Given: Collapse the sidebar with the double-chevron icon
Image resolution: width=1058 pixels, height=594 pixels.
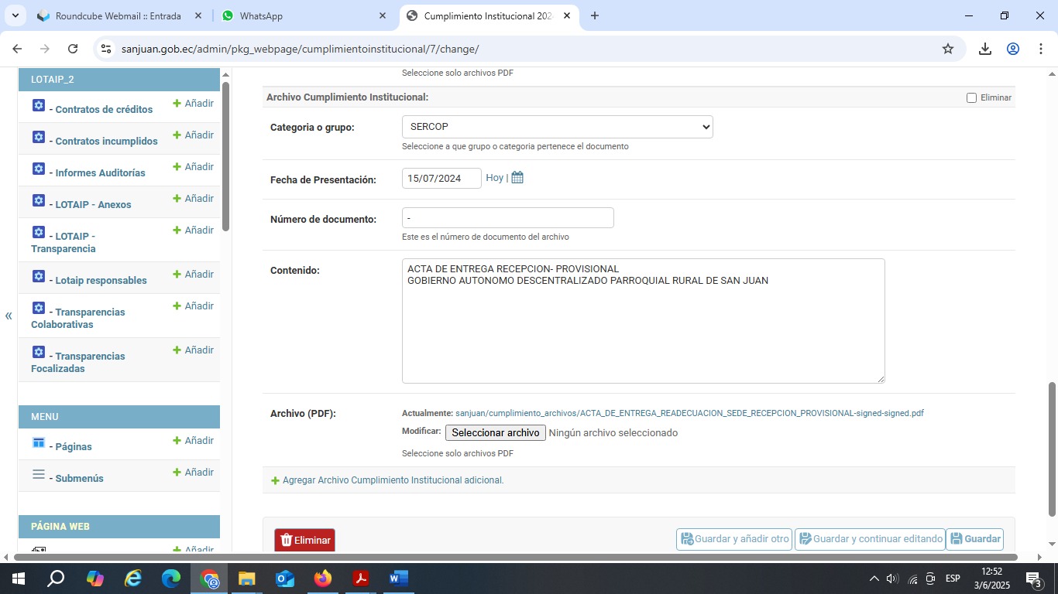Looking at the screenshot, I should coord(9,316).
